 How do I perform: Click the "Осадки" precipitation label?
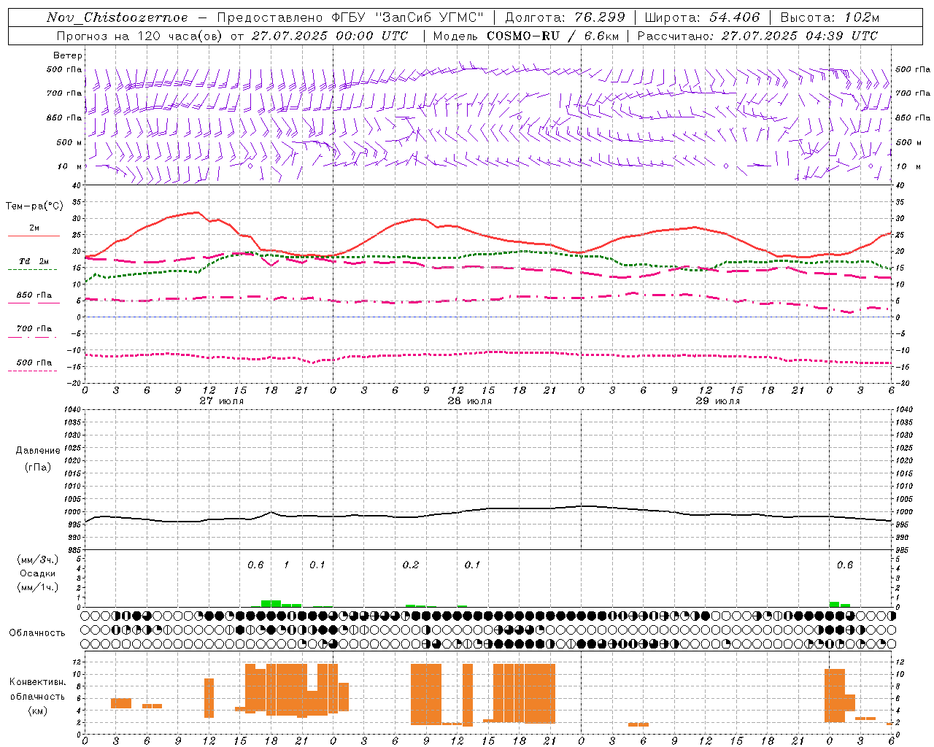click(x=38, y=573)
